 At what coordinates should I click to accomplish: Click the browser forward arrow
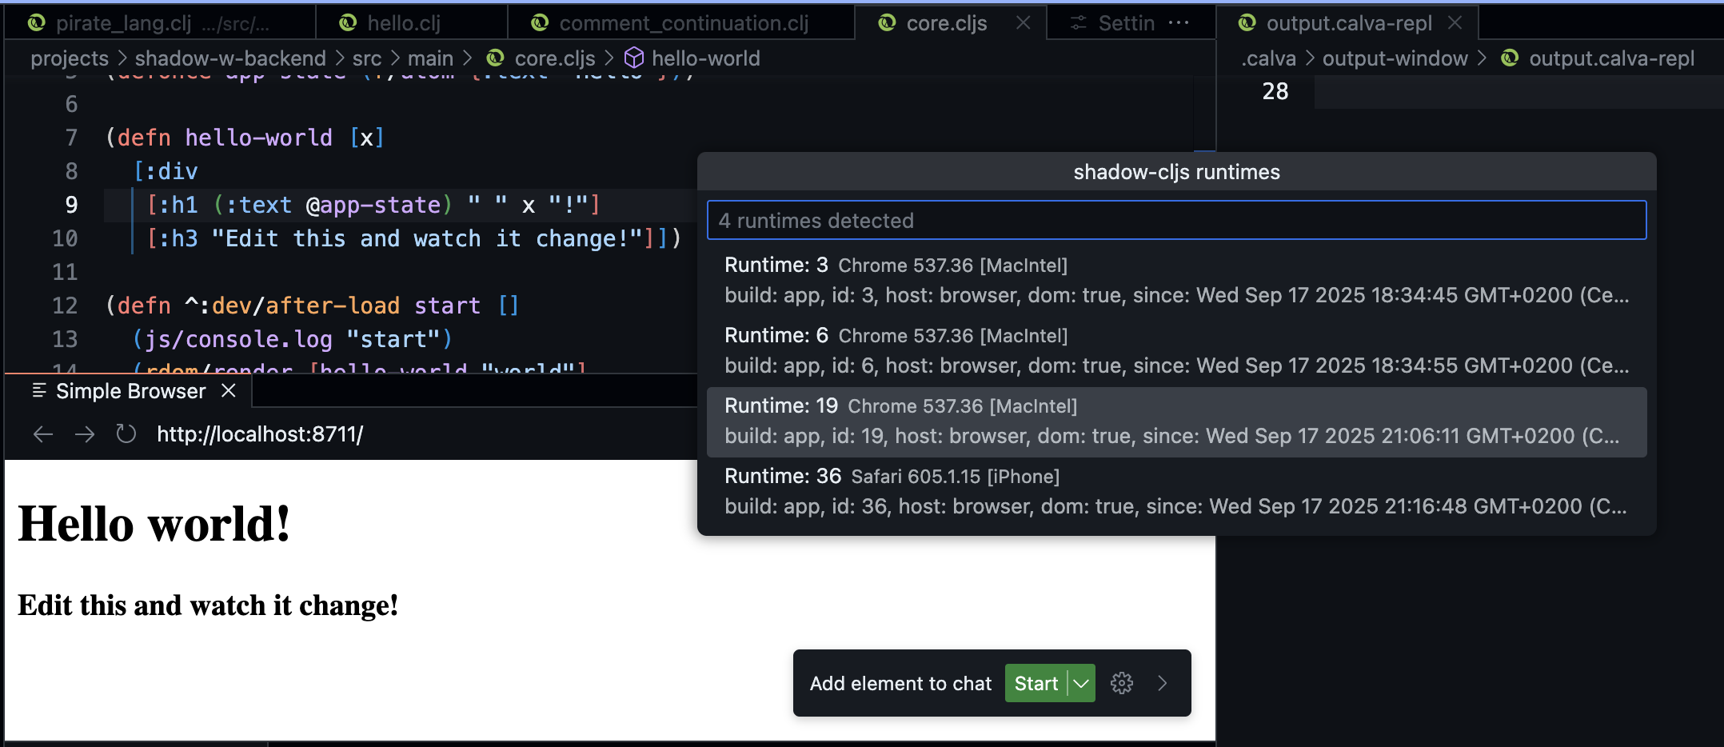[x=86, y=433]
